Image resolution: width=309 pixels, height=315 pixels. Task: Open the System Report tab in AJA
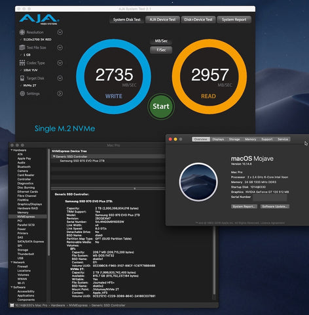click(x=234, y=20)
